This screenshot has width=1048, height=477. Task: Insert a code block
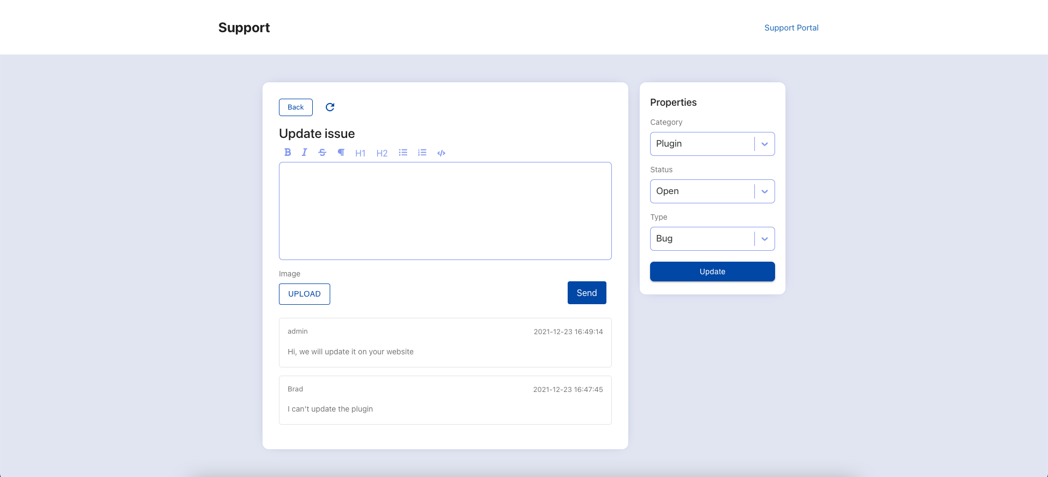(x=442, y=153)
